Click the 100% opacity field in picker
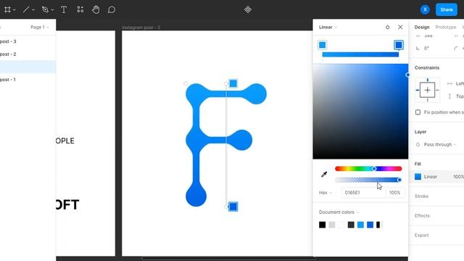 click(394, 193)
